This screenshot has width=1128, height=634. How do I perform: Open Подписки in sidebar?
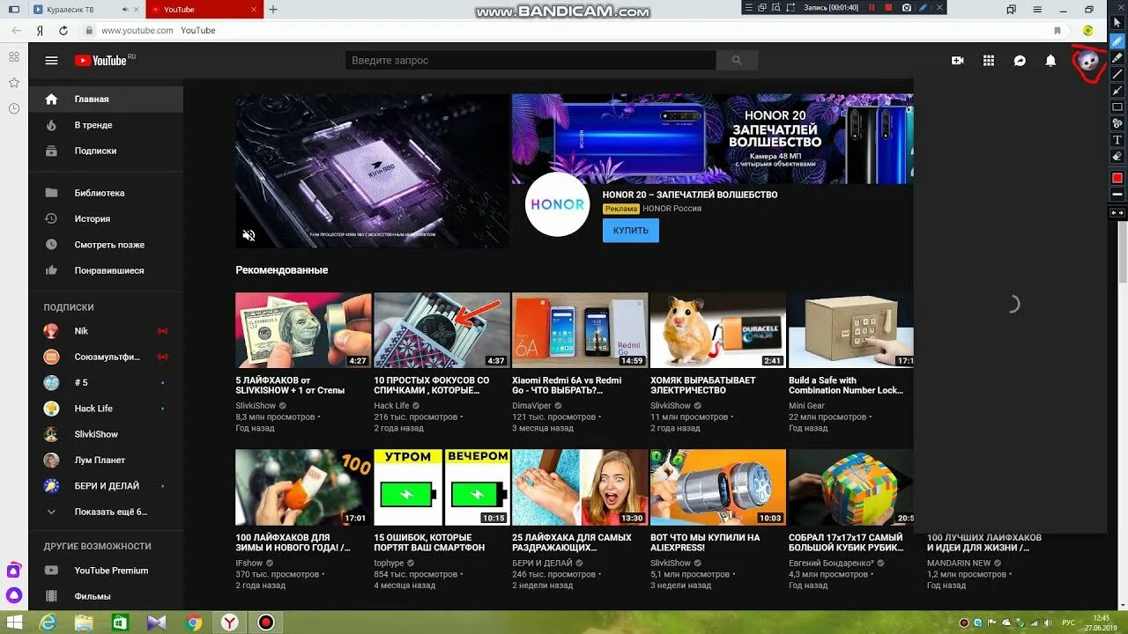[x=106, y=151]
